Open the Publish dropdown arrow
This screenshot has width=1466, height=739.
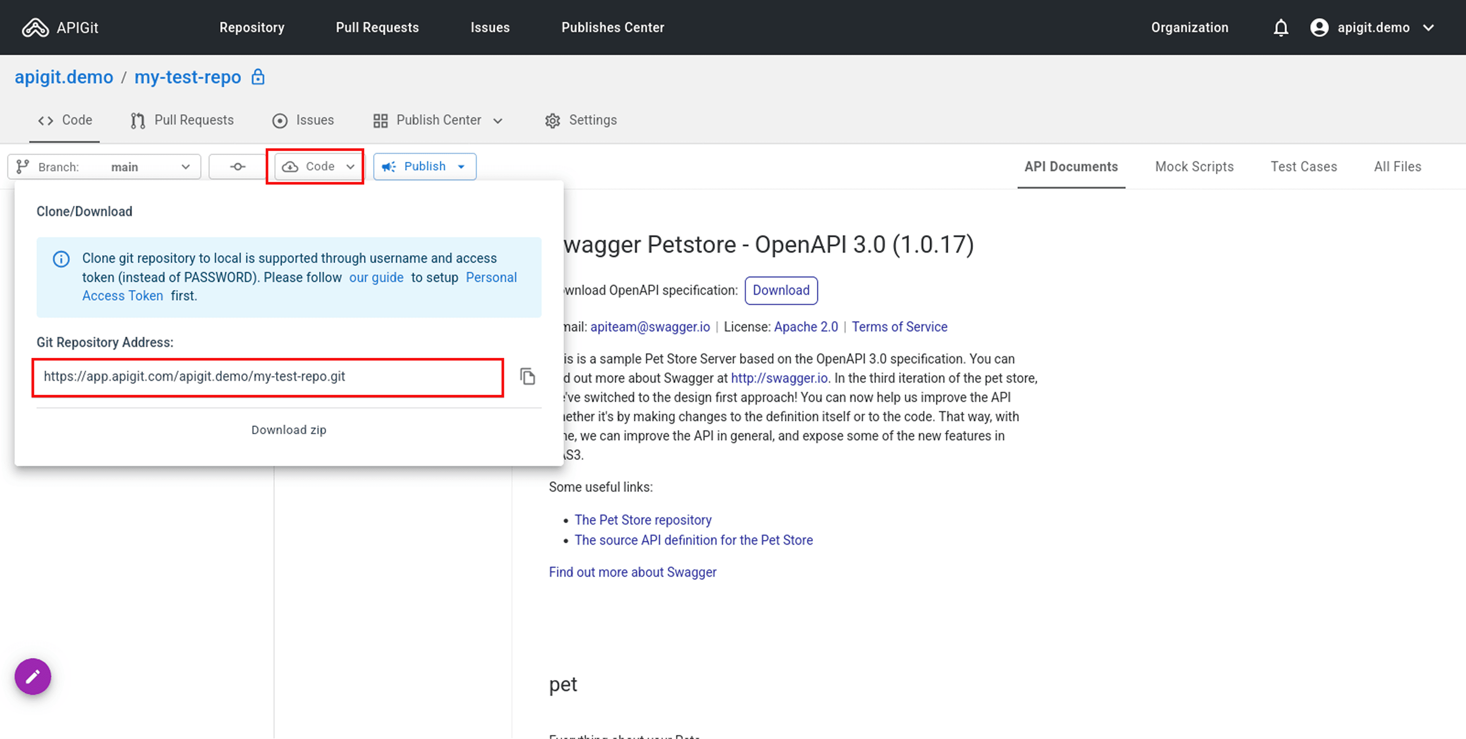click(x=461, y=167)
